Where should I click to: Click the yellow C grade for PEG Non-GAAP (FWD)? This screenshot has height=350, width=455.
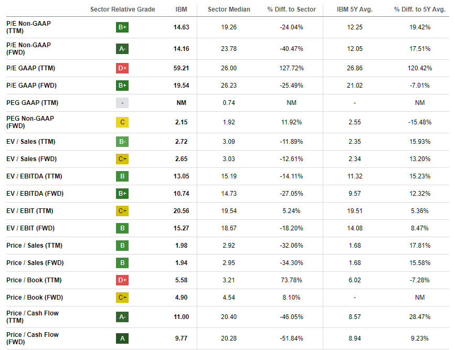122,122
